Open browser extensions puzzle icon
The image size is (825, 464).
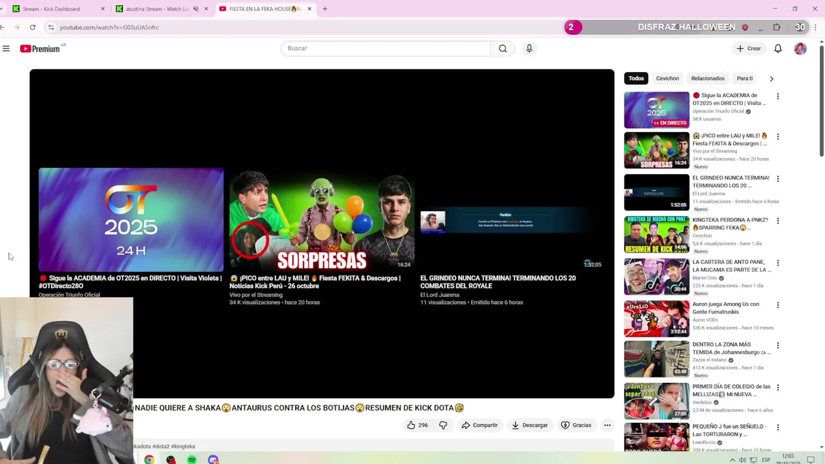pos(777,27)
